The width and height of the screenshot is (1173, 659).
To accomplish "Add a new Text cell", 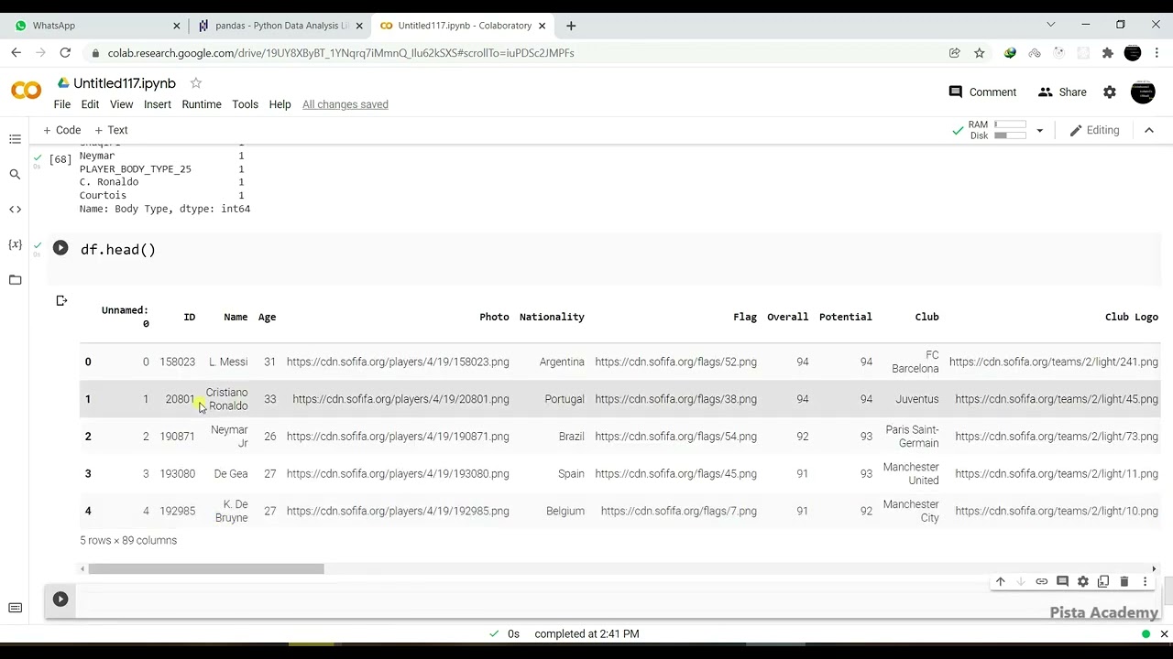I will pyautogui.click(x=111, y=130).
